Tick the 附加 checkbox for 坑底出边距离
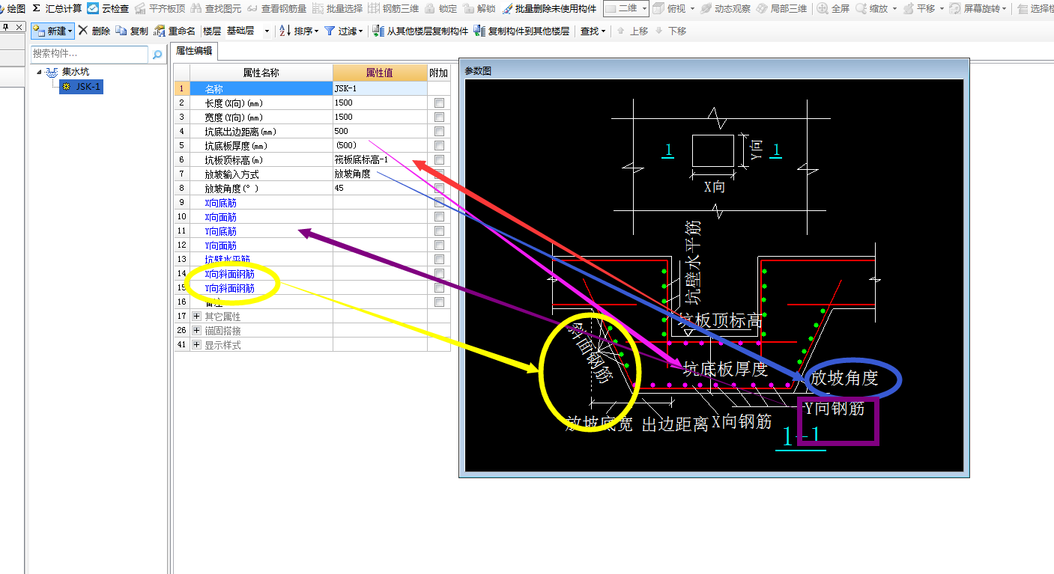The image size is (1054, 574). click(439, 131)
